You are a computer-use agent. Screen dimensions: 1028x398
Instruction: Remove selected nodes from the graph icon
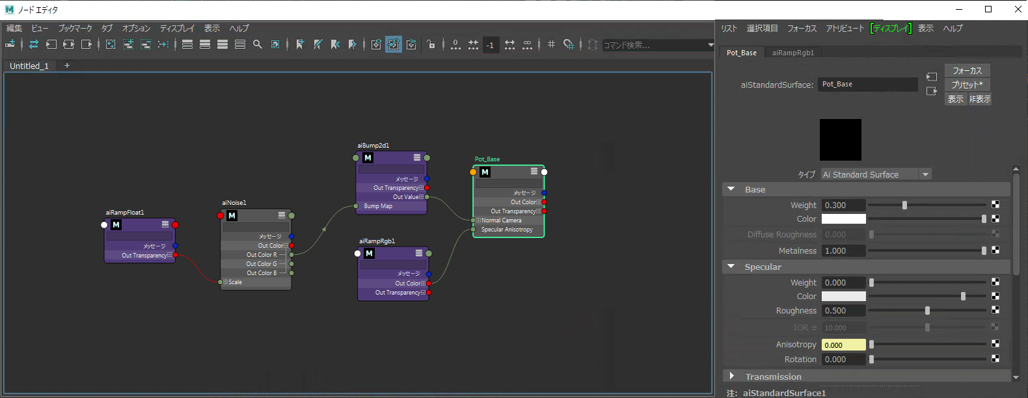click(146, 44)
